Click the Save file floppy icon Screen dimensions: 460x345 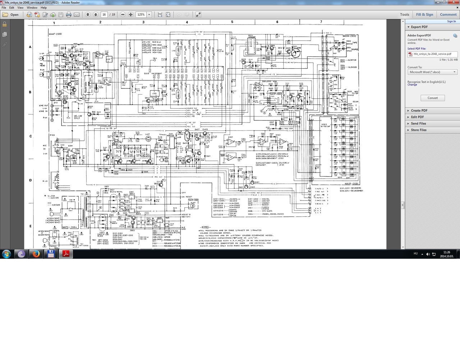61,15
